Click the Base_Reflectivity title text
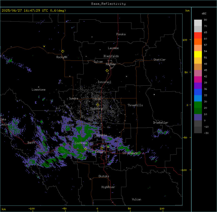The height and width of the screenshot is (212, 217). coord(109,4)
